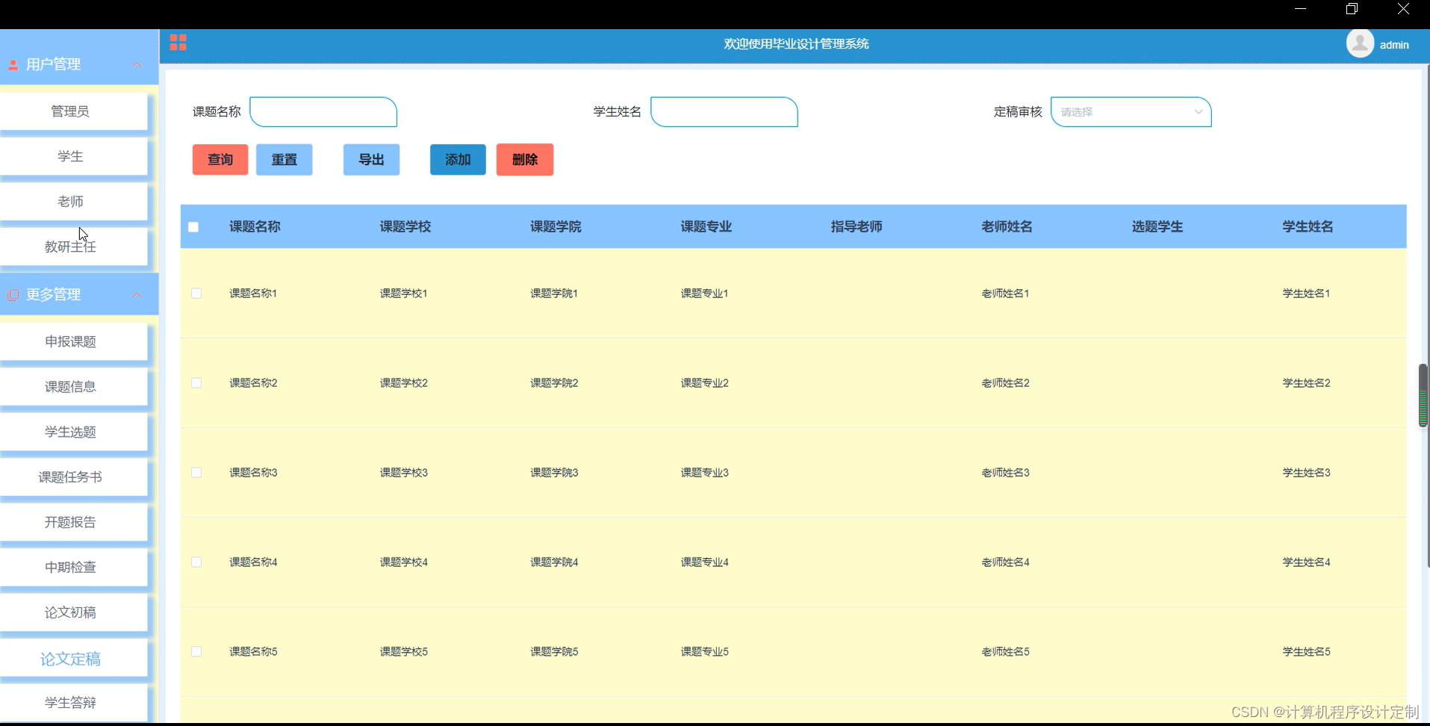Click the admin avatar icon
Viewport: 1430px width, 726px height.
point(1360,43)
